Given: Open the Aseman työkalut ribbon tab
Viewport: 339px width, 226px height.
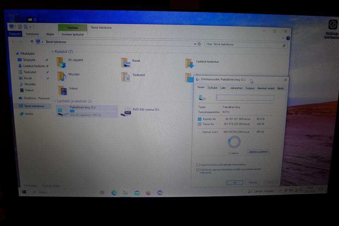Looking at the screenshot, I should [x=73, y=34].
